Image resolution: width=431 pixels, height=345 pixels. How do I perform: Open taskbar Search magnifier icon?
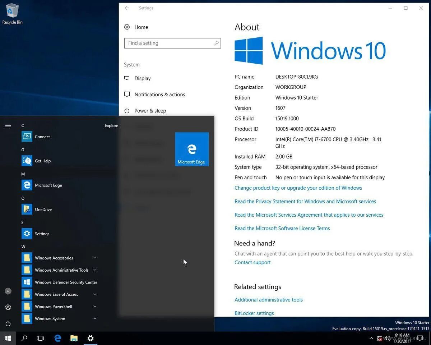coord(24,338)
